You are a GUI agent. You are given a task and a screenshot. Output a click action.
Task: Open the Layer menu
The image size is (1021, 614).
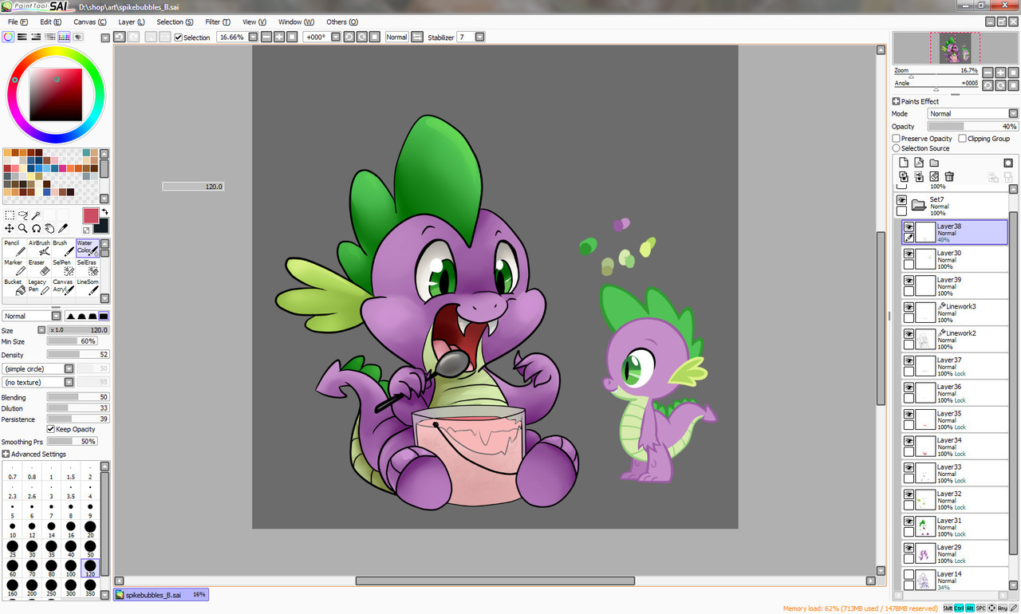pos(132,22)
